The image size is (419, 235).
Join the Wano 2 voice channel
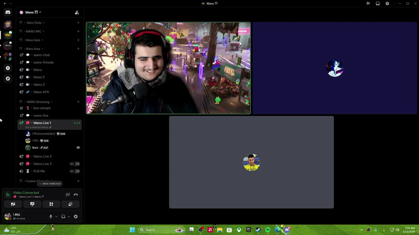[x=49, y=77]
